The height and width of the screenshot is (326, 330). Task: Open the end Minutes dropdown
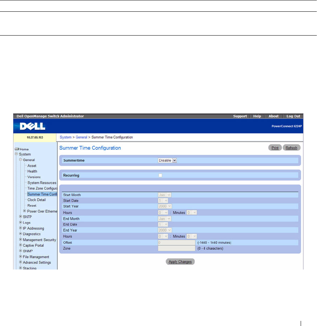[191, 237]
